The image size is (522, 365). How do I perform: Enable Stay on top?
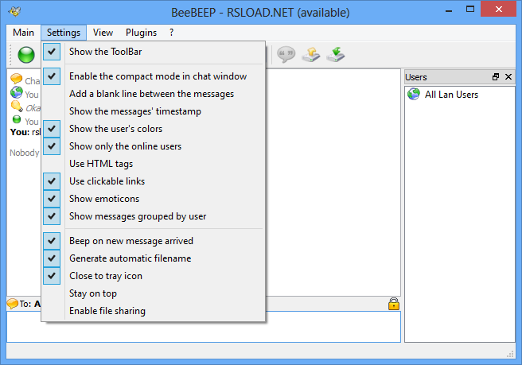point(153,293)
